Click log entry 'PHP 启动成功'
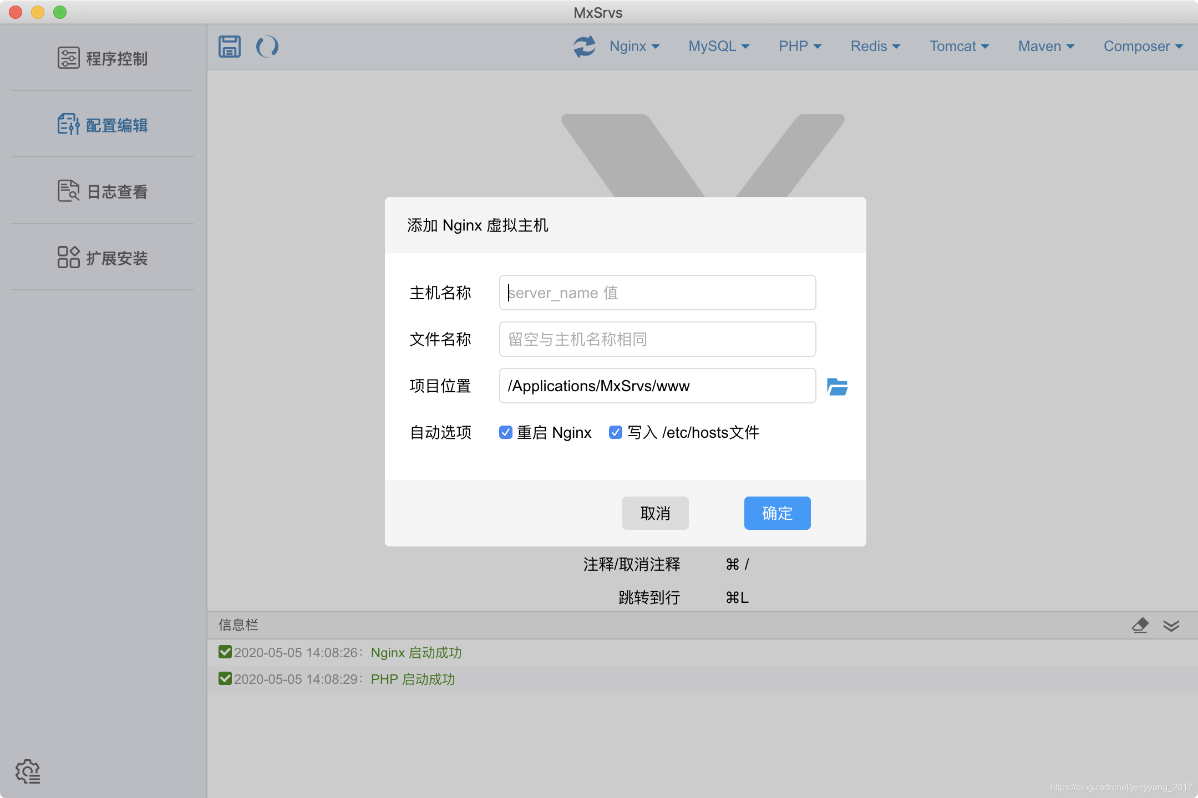 [x=413, y=679]
